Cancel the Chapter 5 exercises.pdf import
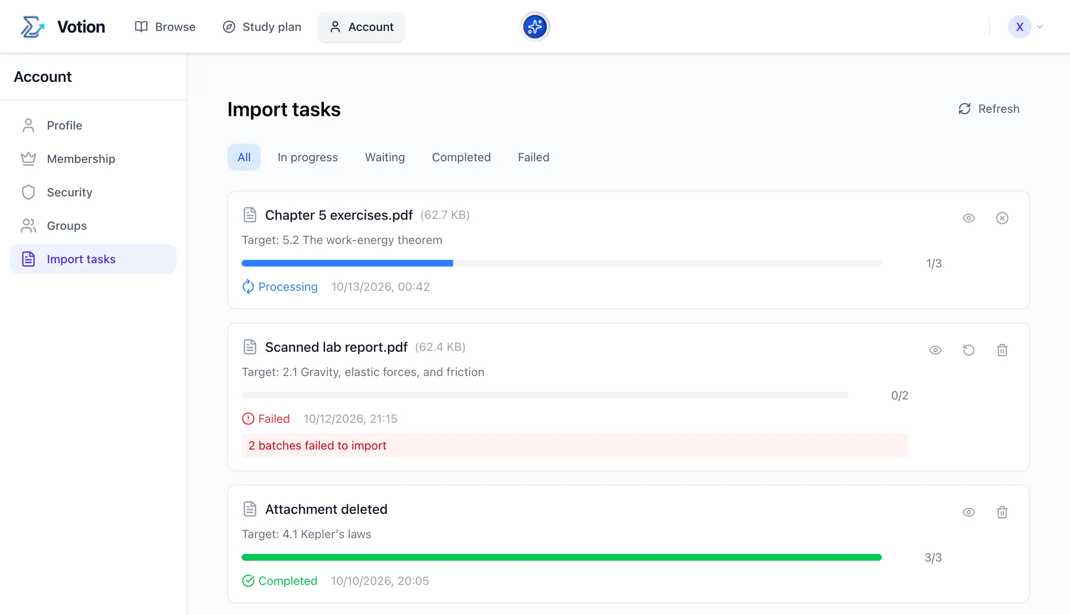 pos(1002,218)
